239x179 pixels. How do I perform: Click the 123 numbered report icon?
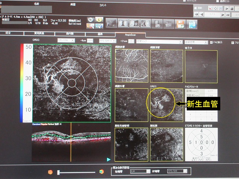click(x=192, y=23)
